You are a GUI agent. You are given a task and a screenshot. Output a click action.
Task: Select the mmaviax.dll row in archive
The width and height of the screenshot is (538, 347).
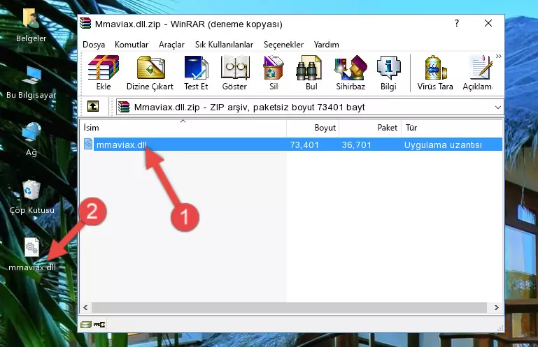click(x=292, y=145)
